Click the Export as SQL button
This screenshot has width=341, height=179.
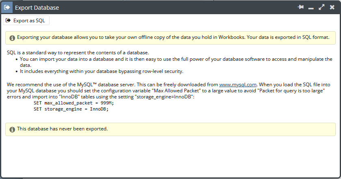click(26, 20)
